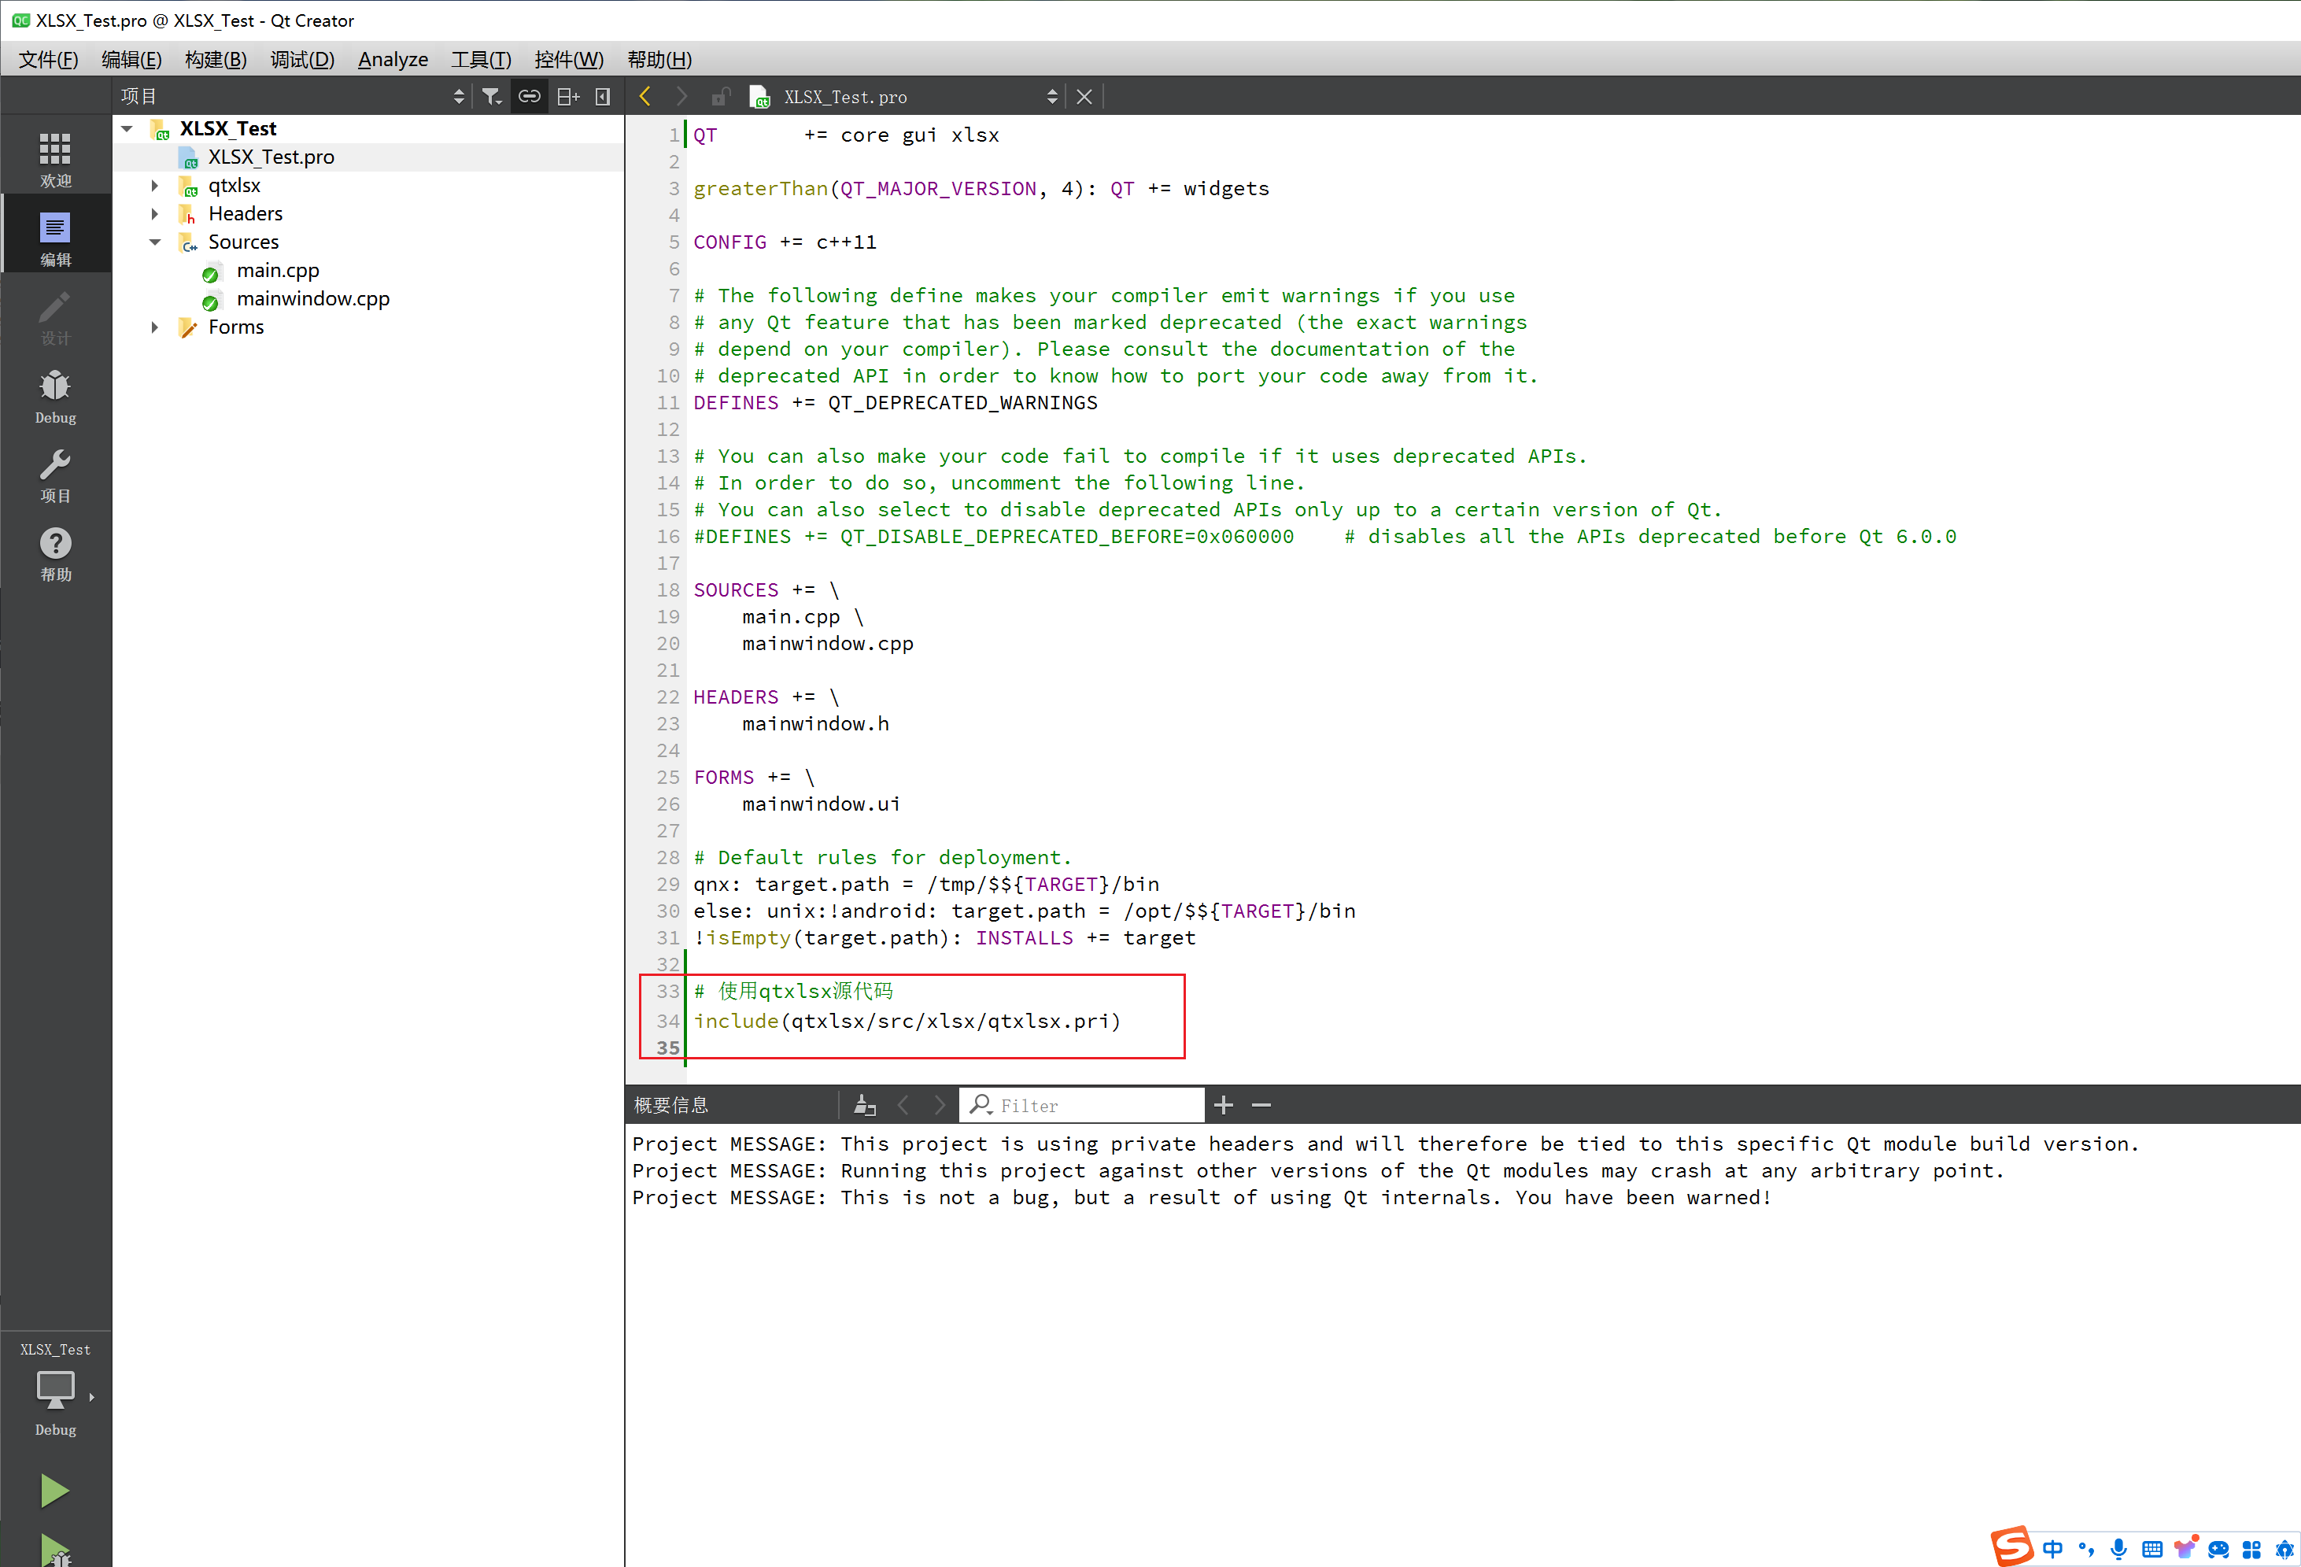
Task: Toggle synchronize with editor link icon
Action: coord(530,96)
